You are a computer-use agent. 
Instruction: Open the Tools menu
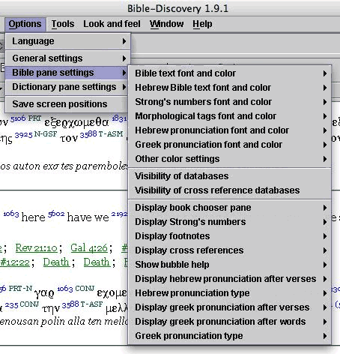tap(63, 24)
